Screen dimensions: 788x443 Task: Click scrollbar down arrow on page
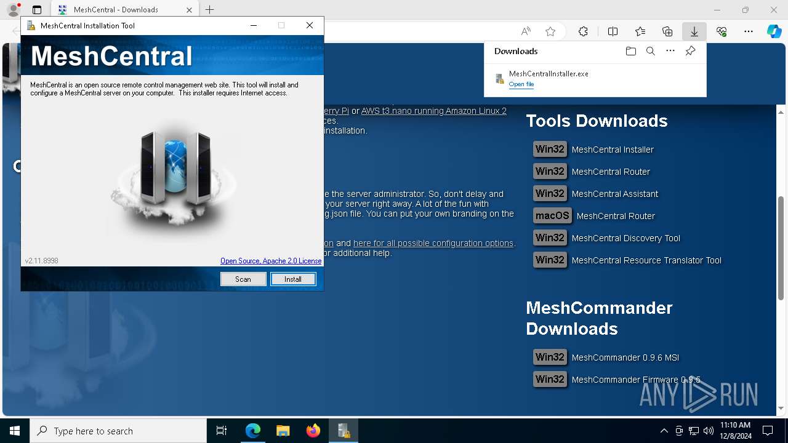click(x=781, y=408)
